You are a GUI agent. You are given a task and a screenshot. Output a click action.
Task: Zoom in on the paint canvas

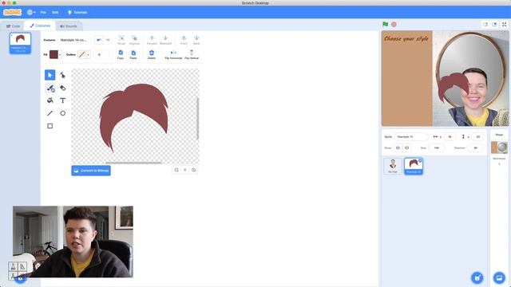193,170
